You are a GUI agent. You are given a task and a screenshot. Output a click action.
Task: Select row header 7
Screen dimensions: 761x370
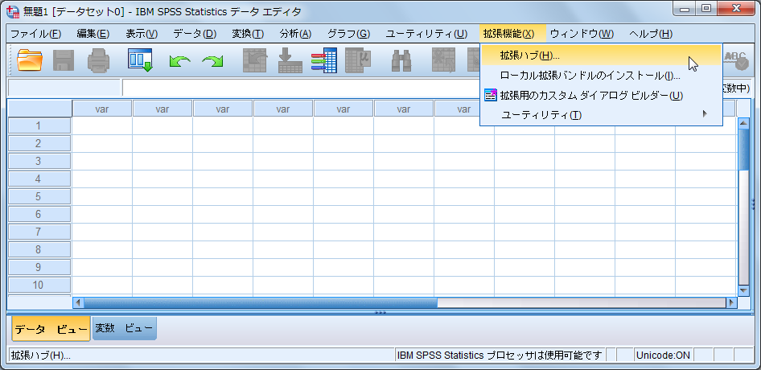pyautogui.click(x=39, y=232)
